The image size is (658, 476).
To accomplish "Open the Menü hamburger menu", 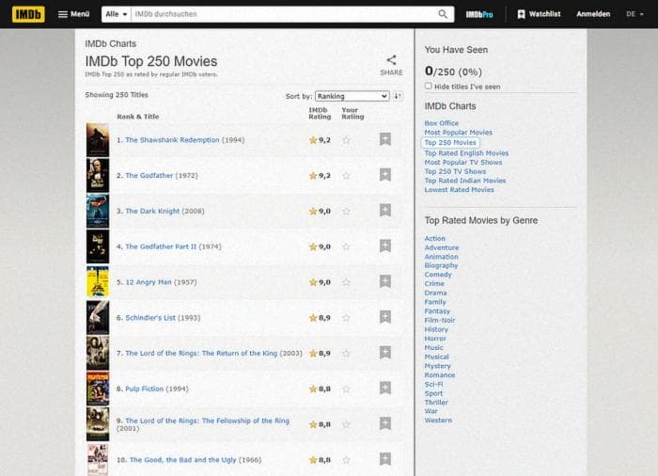I will pos(73,14).
